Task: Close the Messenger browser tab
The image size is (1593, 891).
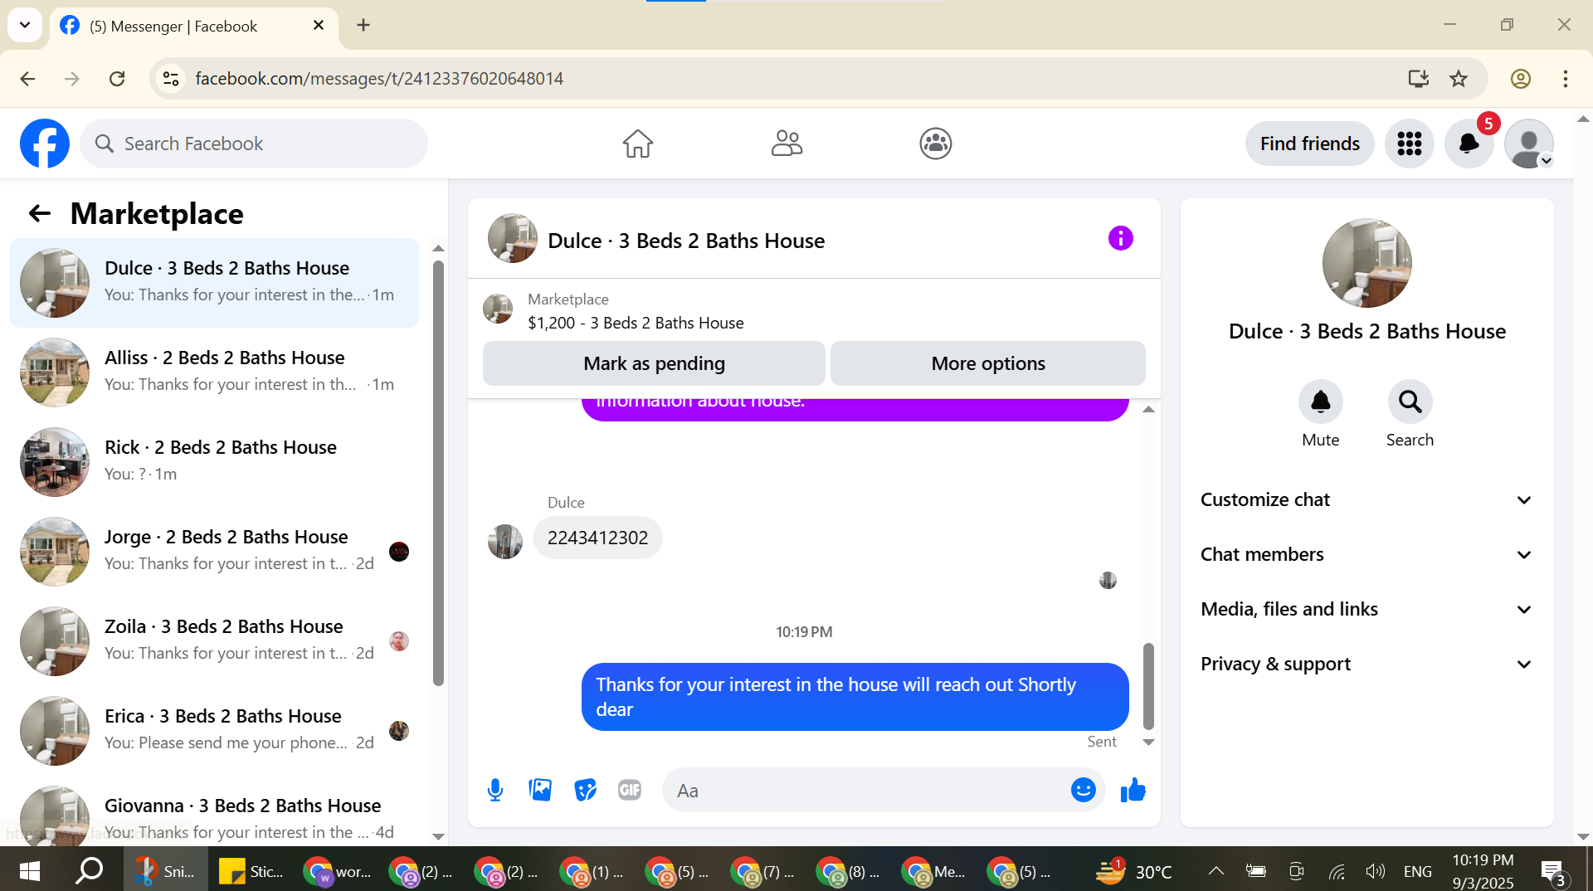Action: (319, 26)
